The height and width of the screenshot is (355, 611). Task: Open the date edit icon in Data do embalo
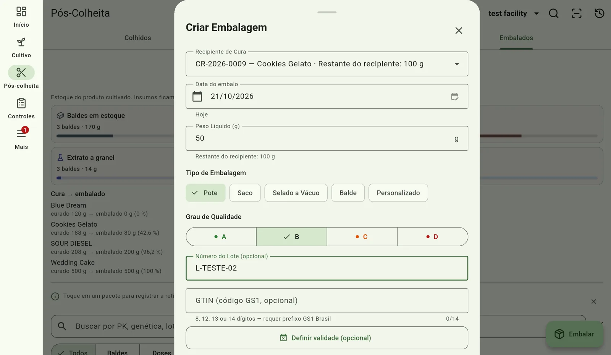454,97
